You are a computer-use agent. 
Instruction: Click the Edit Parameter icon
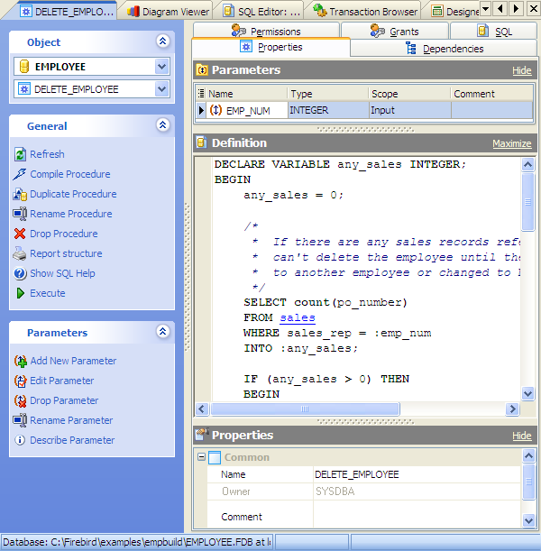(x=21, y=381)
